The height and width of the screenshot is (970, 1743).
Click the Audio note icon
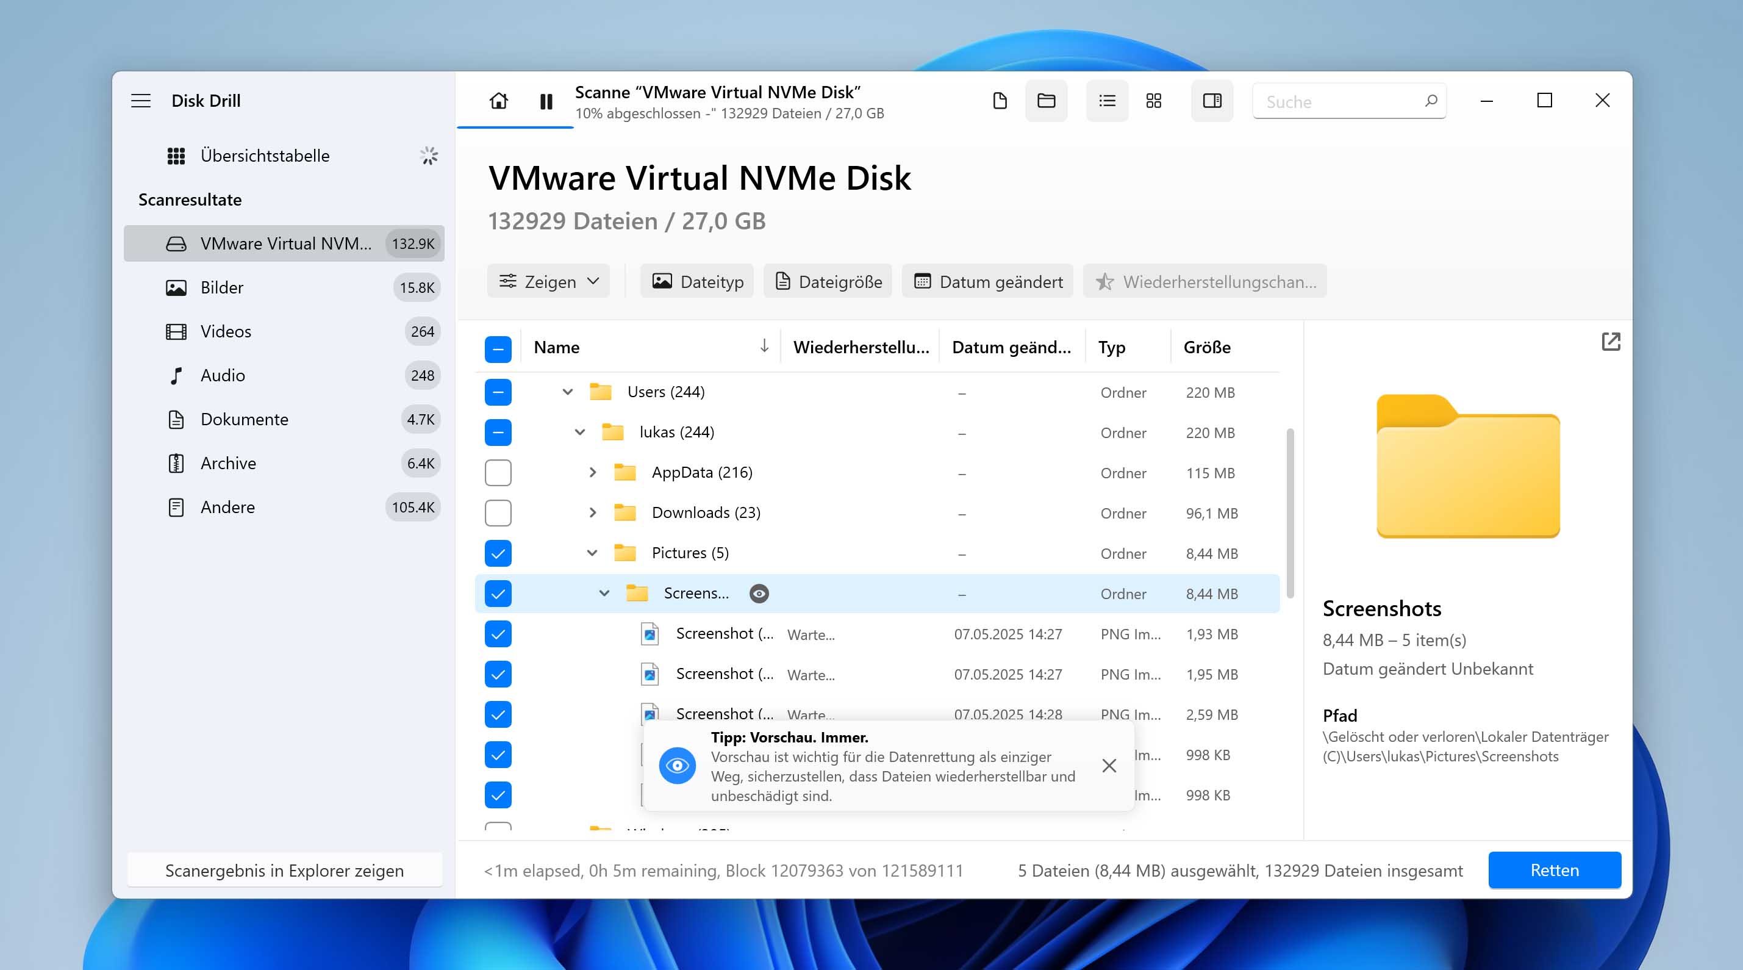176,376
